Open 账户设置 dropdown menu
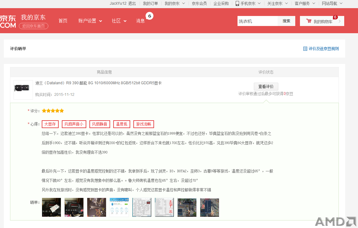Screen dimensions: 358x228 pos(90,21)
